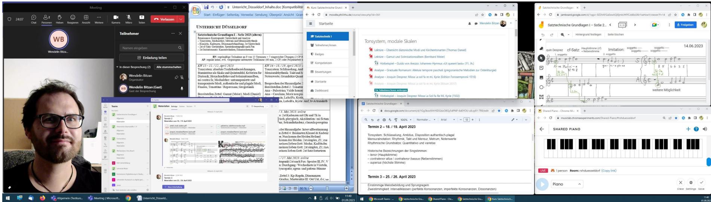The height and width of the screenshot is (202, 711).
Task: Toggle pin for Wendelin Bitzan organizer
Action: [x=176, y=78]
